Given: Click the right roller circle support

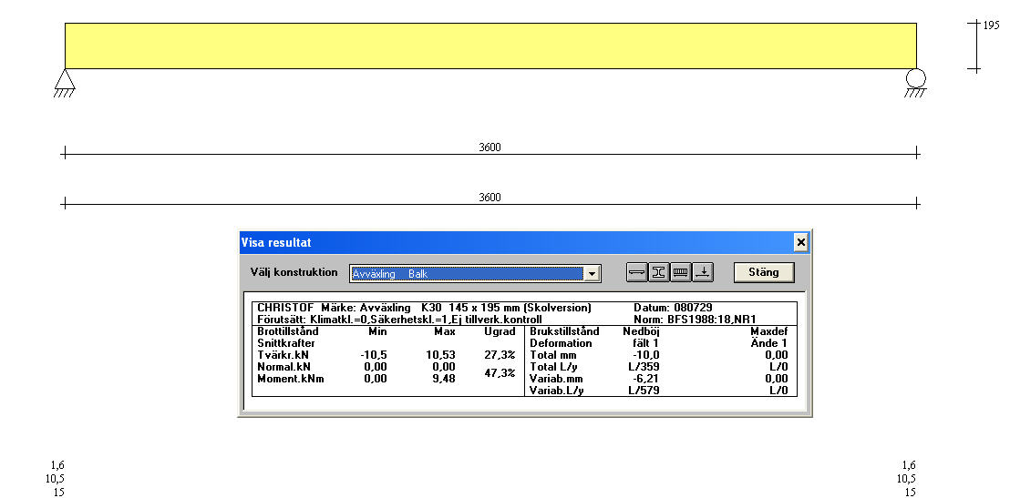Looking at the screenshot, I should 915,79.
